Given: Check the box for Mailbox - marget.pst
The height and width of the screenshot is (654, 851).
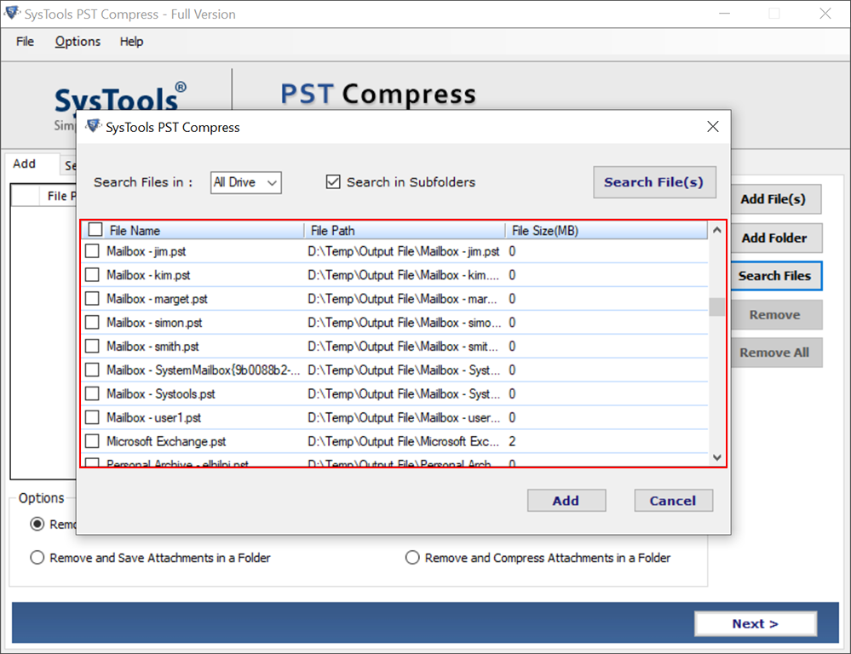Looking at the screenshot, I should (x=92, y=299).
